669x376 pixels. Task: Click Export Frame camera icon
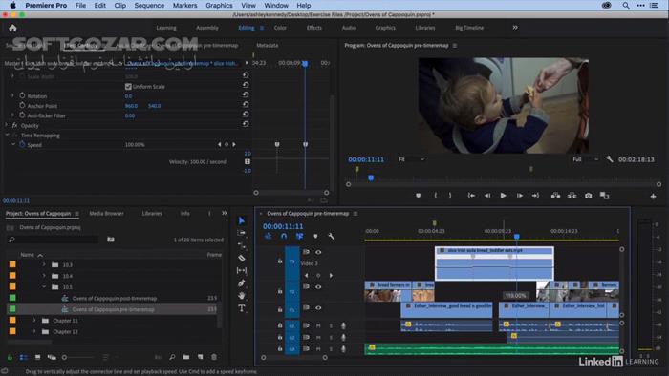point(589,196)
